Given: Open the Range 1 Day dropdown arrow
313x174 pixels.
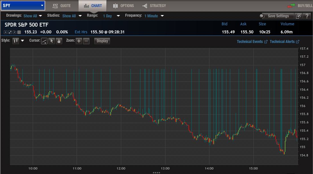Looking at the screenshot, I should pyautogui.click(x=118, y=16).
